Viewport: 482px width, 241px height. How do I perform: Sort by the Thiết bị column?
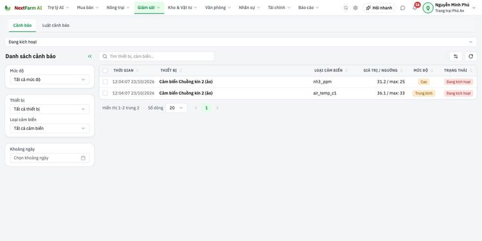[181, 71]
